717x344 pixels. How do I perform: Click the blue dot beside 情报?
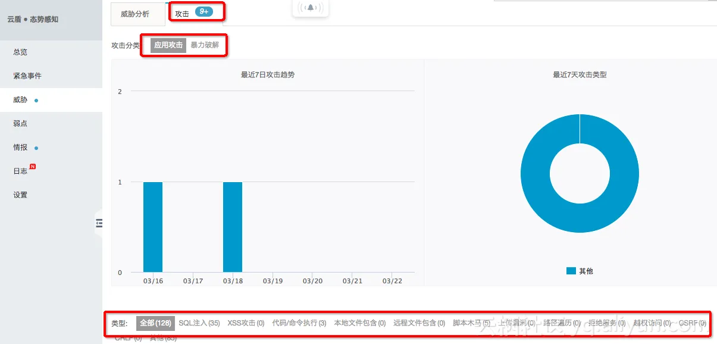(36, 148)
